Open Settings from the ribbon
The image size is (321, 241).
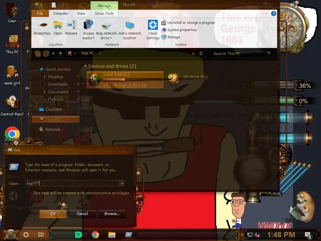click(x=153, y=30)
